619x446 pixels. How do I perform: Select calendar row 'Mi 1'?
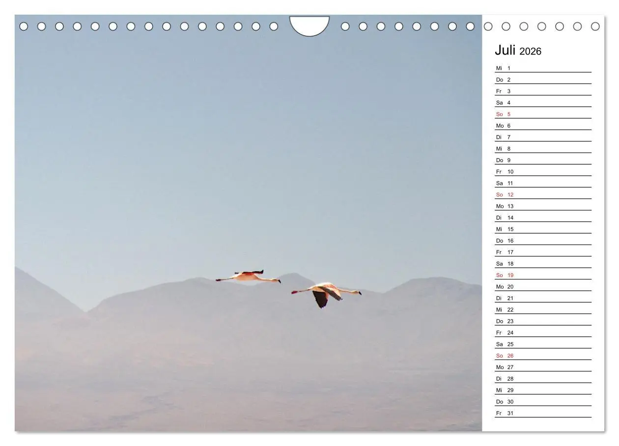pos(543,68)
